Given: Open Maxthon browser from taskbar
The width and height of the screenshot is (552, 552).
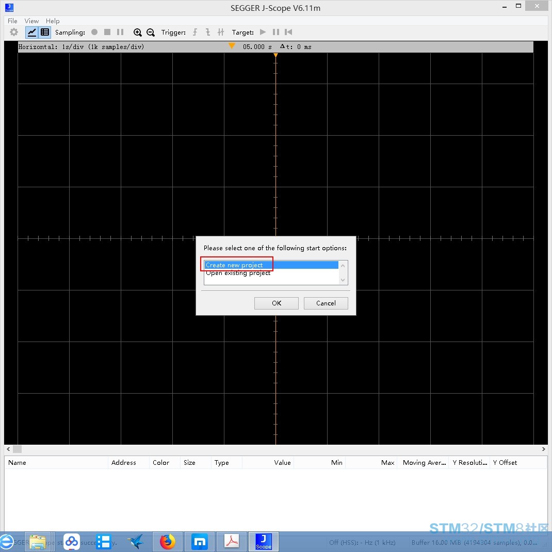Looking at the screenshot, I should pos(200,542).
